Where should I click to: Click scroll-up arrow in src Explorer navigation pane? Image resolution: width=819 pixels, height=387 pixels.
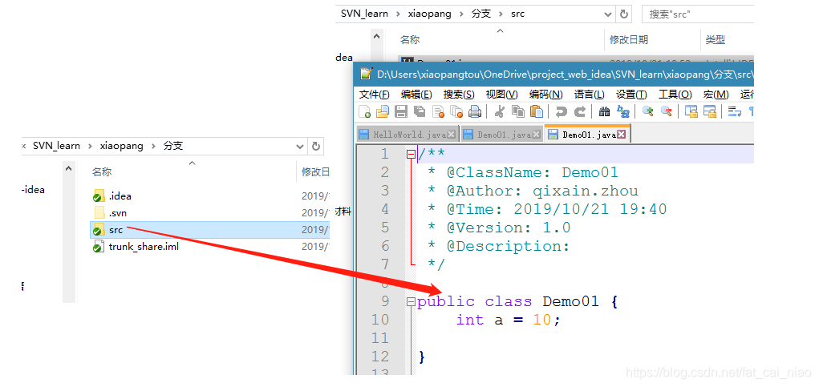pyautogui.click(x=376, y=37)
